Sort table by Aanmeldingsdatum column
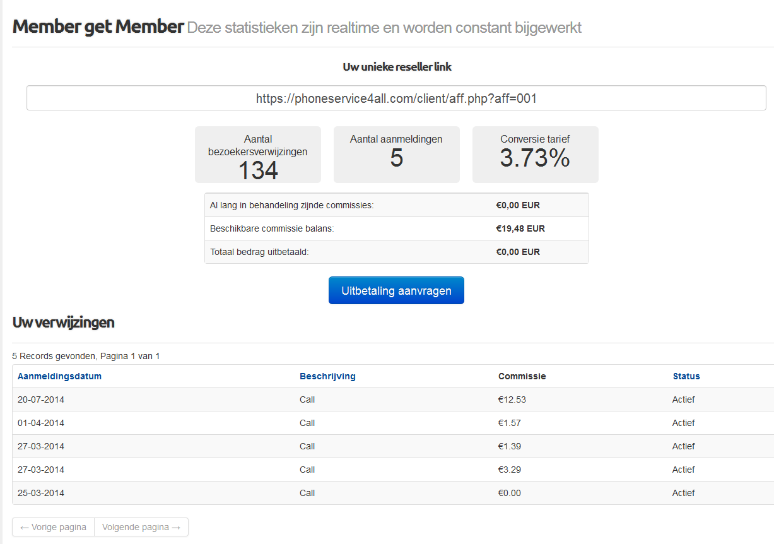The image size is (774, 544). point(59,375)
